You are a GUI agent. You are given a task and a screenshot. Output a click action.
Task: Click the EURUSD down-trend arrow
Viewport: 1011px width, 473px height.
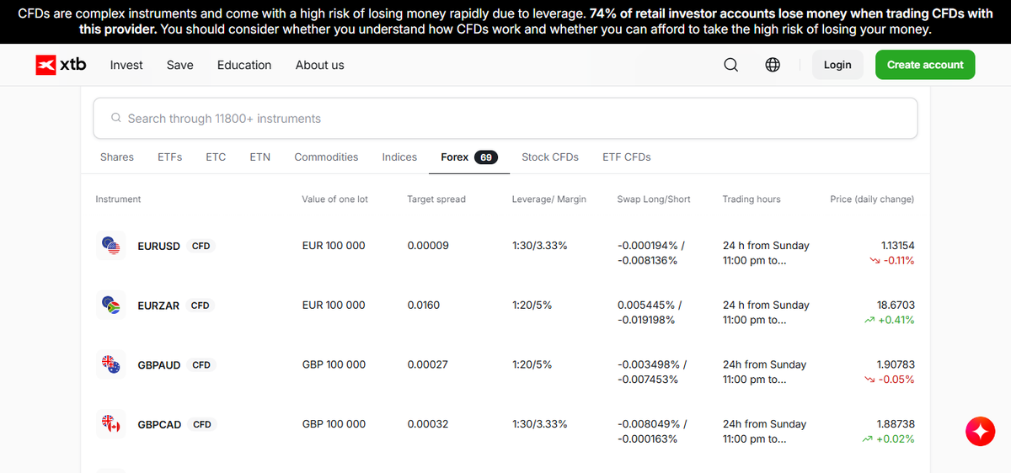875,261
